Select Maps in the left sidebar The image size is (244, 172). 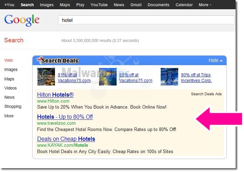coord(9,79)
